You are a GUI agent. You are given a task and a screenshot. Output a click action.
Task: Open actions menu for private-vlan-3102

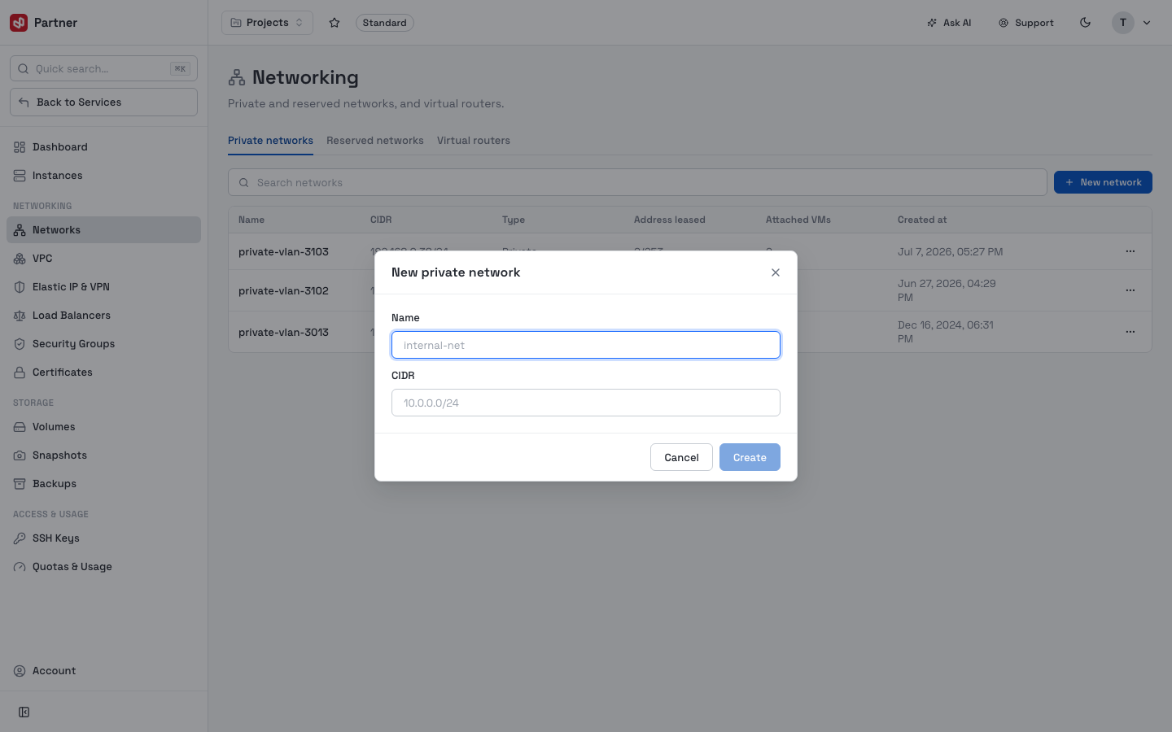click(x=1130, y=290)
